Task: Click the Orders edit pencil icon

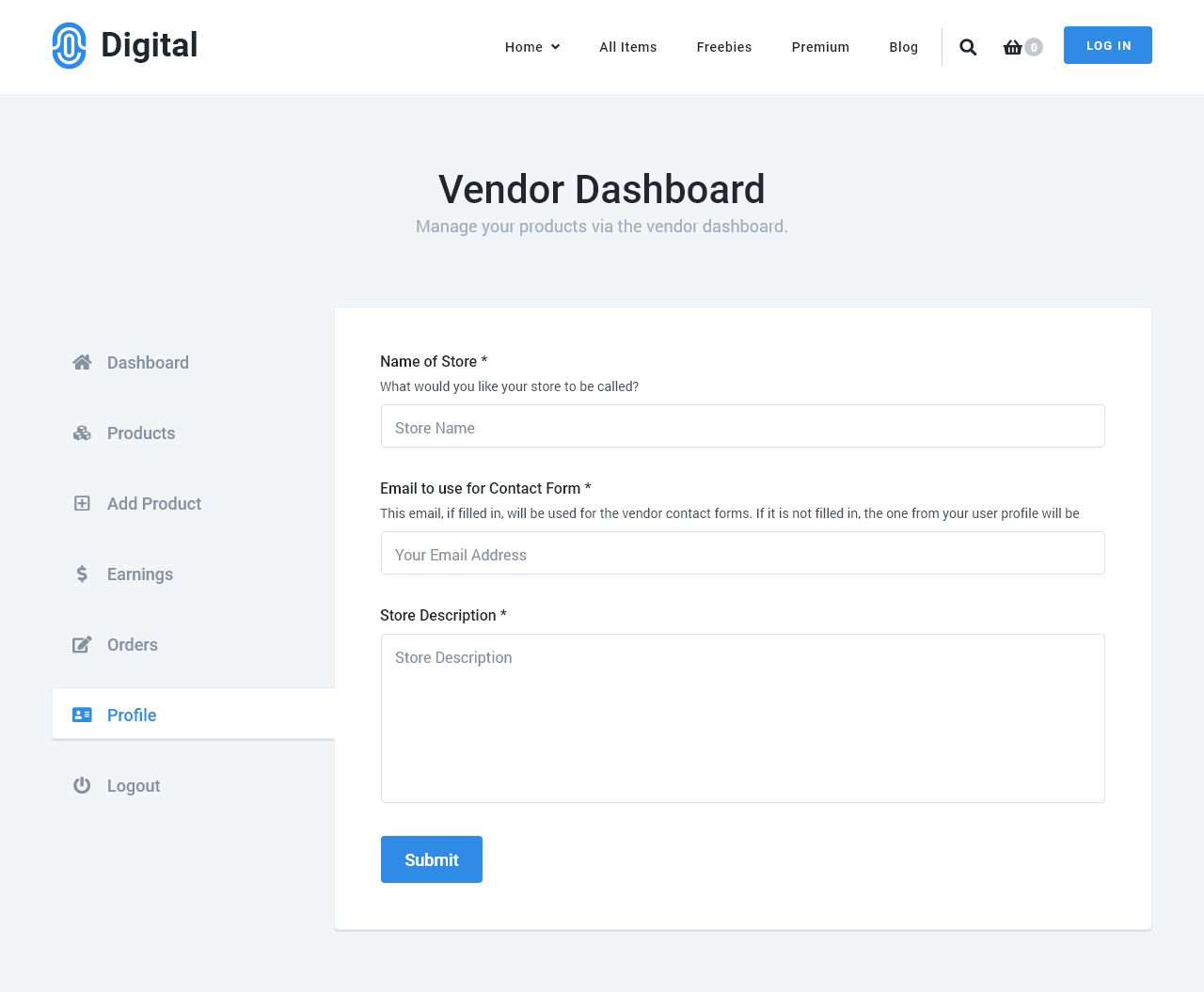Action: click(x=82, y=645)
